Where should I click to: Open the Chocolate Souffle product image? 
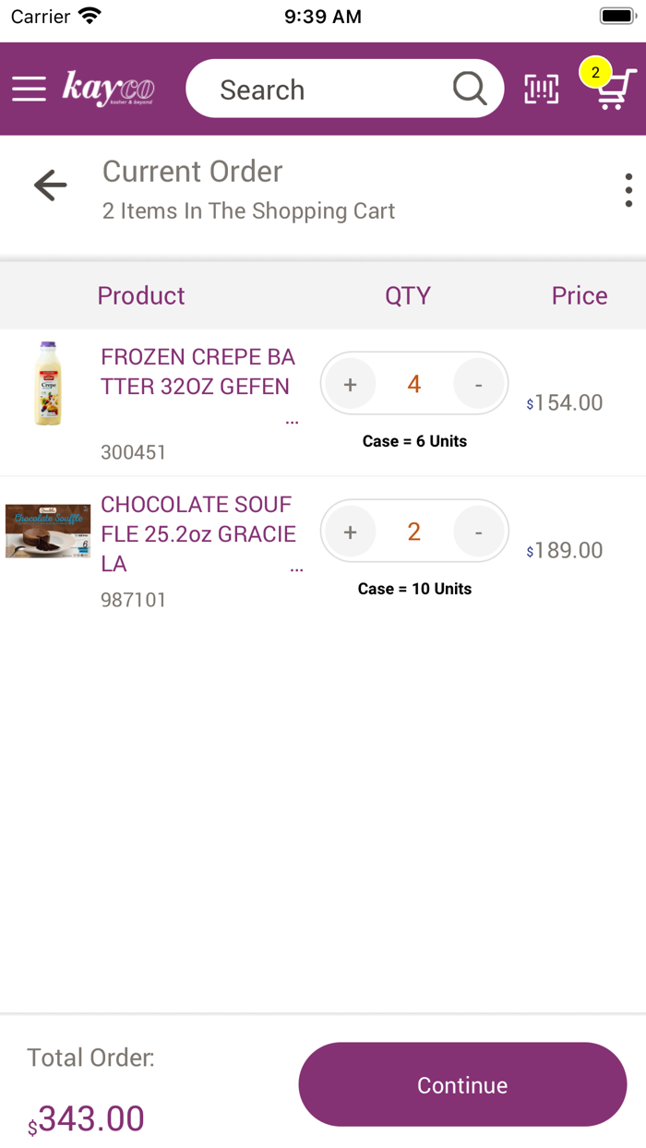[x=48, y=531]
